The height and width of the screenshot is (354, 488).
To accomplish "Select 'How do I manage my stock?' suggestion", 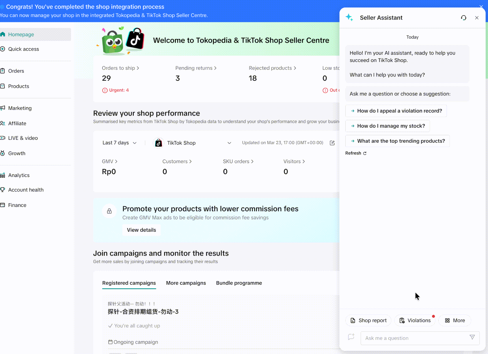I will (x=388, y=126).
